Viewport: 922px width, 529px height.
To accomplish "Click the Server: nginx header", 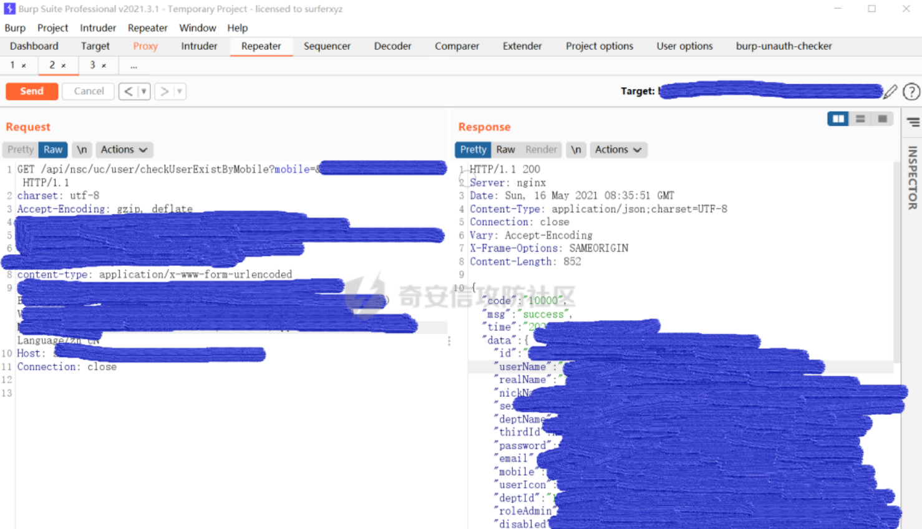I will coord(508,183).
